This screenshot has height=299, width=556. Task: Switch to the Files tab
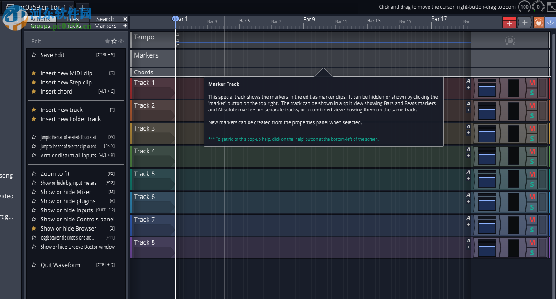(x=73, y=19)
